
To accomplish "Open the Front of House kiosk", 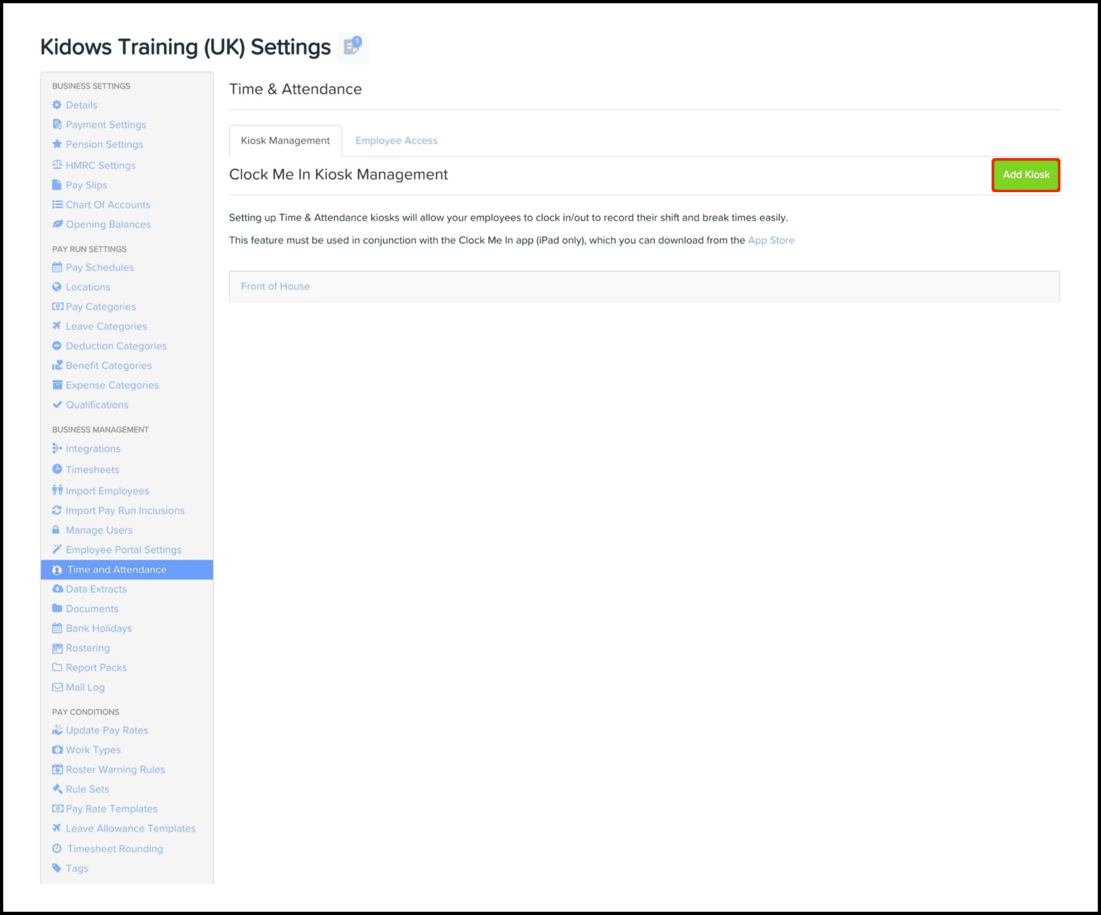I will [x=275, y=286].
